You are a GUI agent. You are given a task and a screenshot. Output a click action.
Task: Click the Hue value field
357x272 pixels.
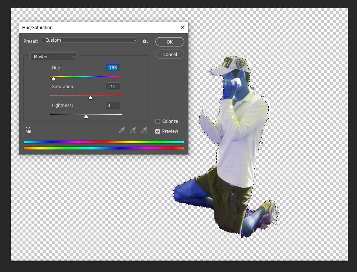(x=113, y=68)
